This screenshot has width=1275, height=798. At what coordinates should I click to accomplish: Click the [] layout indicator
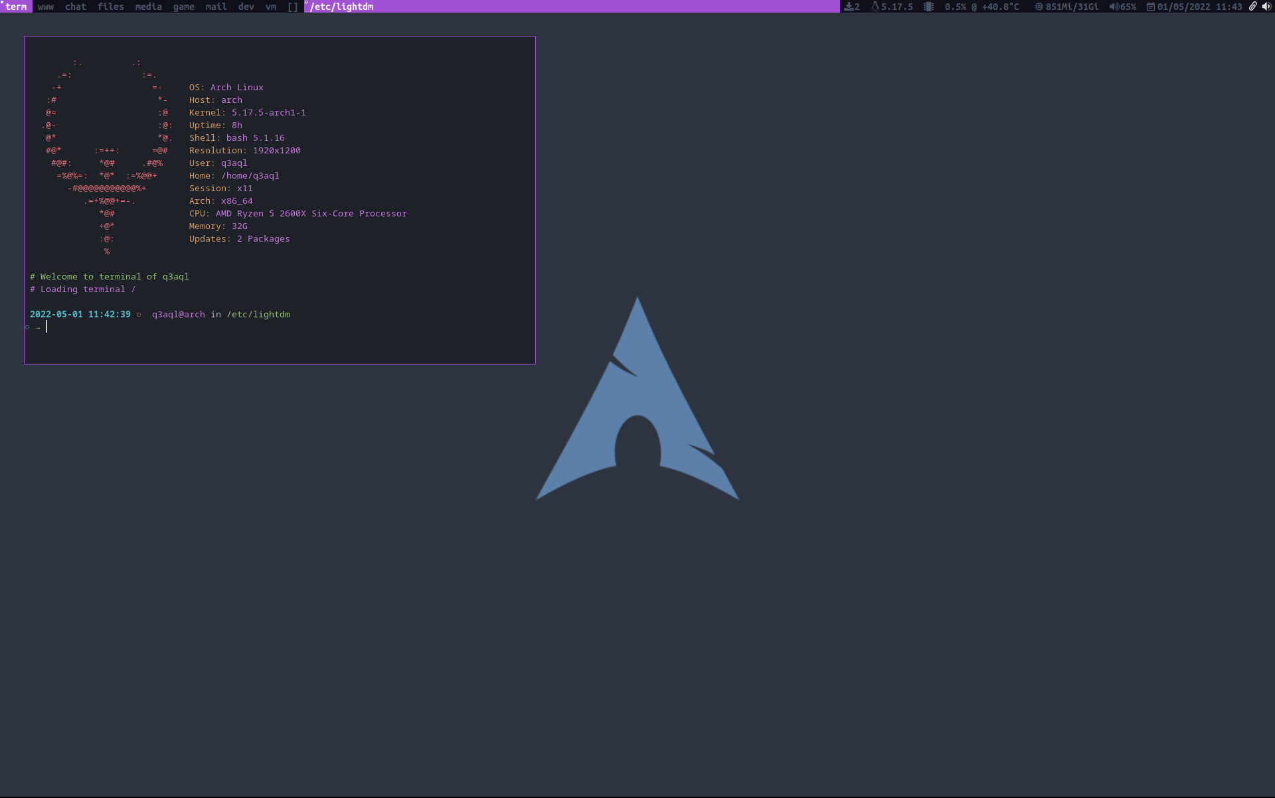click(293, 7)
